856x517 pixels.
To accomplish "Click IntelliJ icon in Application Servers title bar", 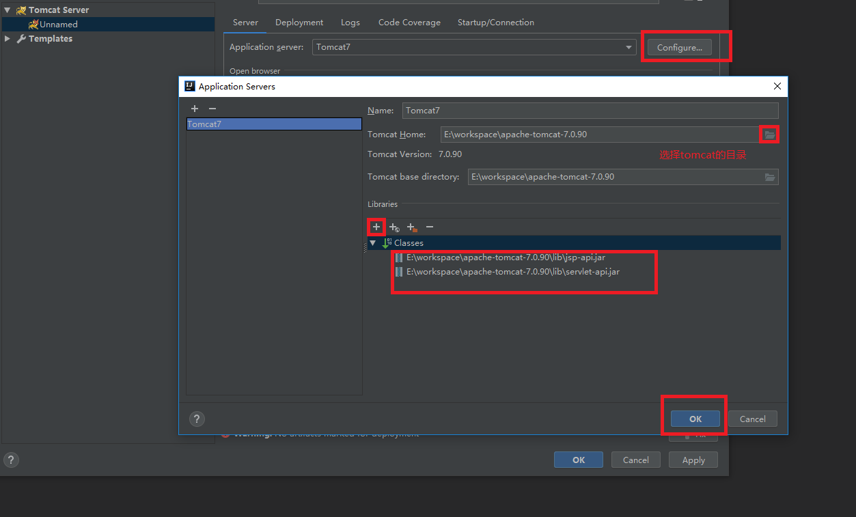I will [x=190, y=86].
